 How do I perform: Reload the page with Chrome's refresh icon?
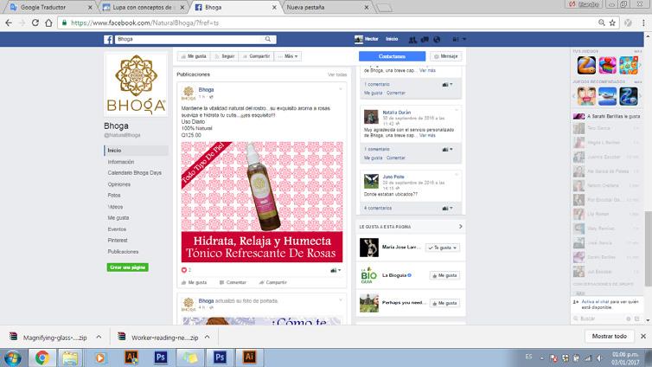[35, 23]
